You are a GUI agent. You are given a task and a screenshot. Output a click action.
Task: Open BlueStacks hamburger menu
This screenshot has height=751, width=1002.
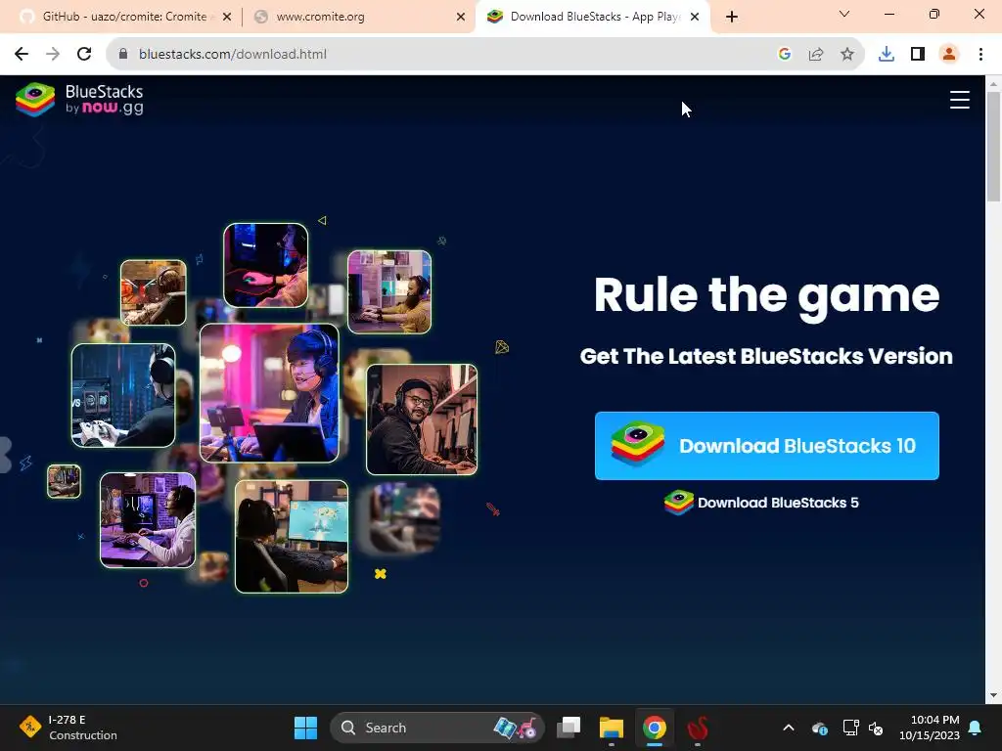[959, 100]
